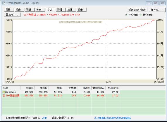Image resolution: width=167 pixels, height=122 pixels.
Task: Open the 统计 tab
Action: [x=71, y=10]
